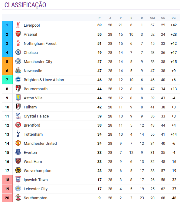Click the Manchester City crest icon
180x202 pixels.
click(x=18, y=61)
